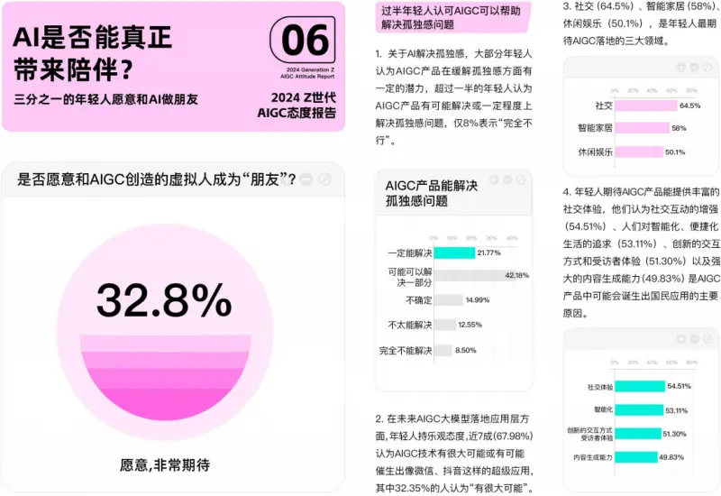Click minus icon on loneliness chart panel
This screenshot has width=721, height=496.
(x=507, y=180)
